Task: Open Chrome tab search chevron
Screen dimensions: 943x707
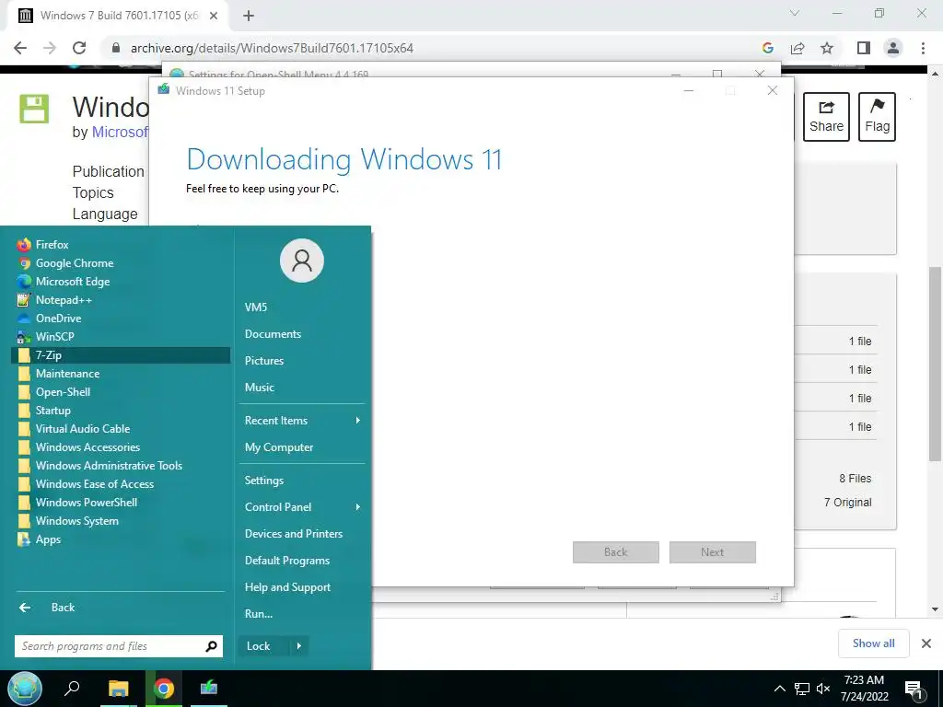Action: 795,13
